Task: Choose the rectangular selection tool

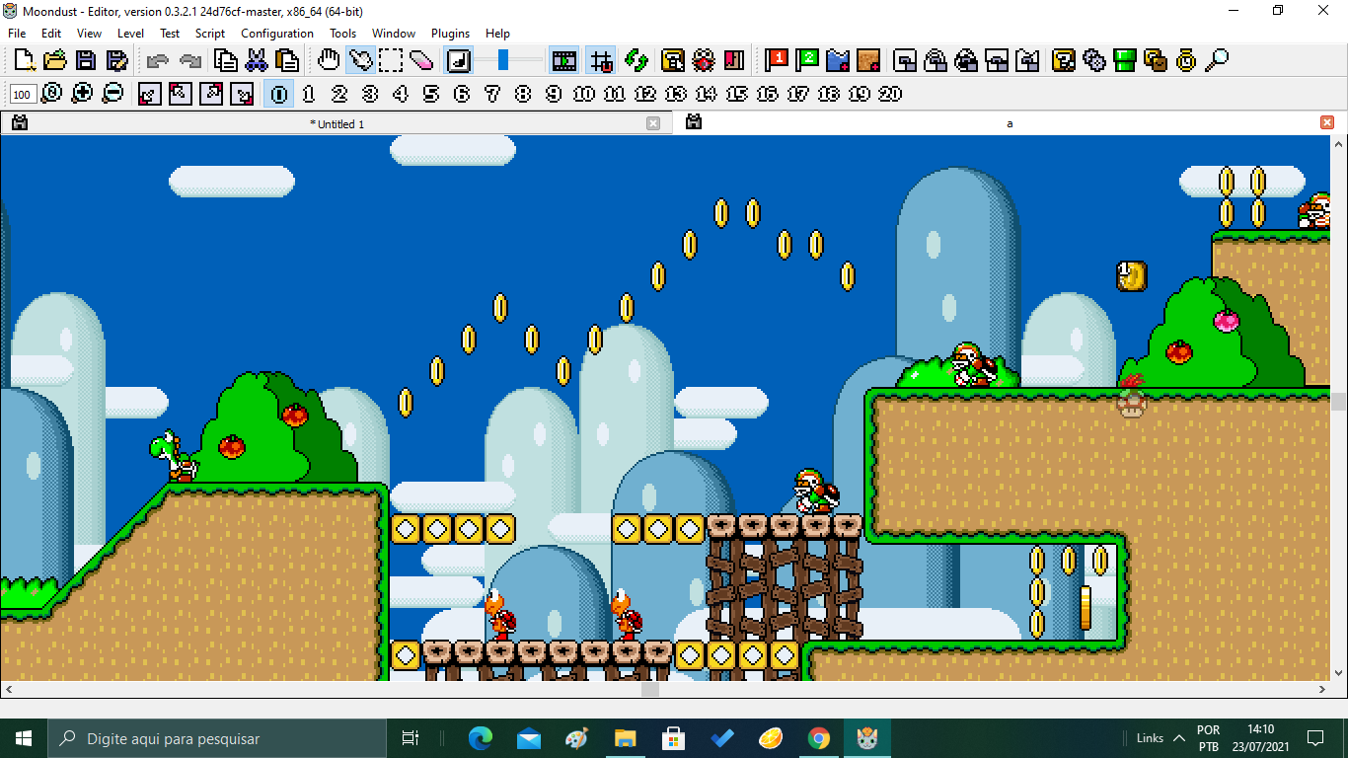Action: (391, 60)
